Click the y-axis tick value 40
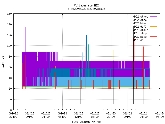Image resolution: width=165 pixels, height=124 pixels. 10,78
